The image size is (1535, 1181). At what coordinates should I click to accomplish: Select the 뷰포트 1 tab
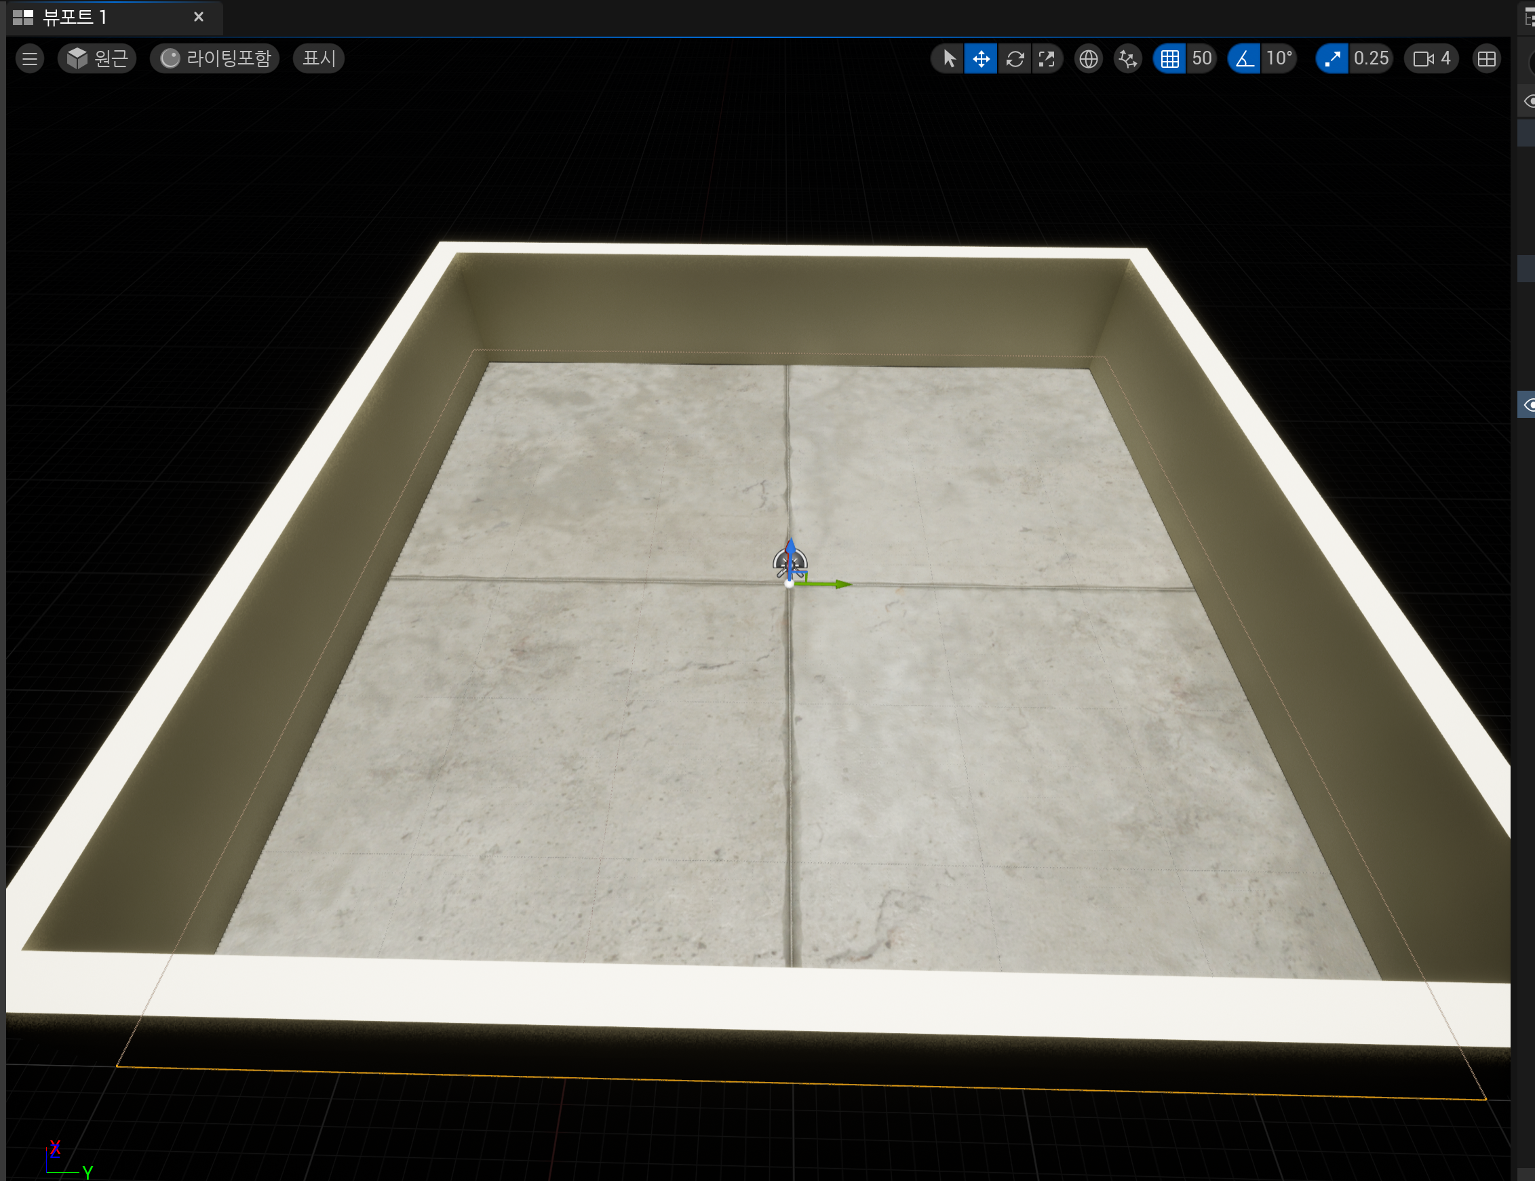[75, 17]
